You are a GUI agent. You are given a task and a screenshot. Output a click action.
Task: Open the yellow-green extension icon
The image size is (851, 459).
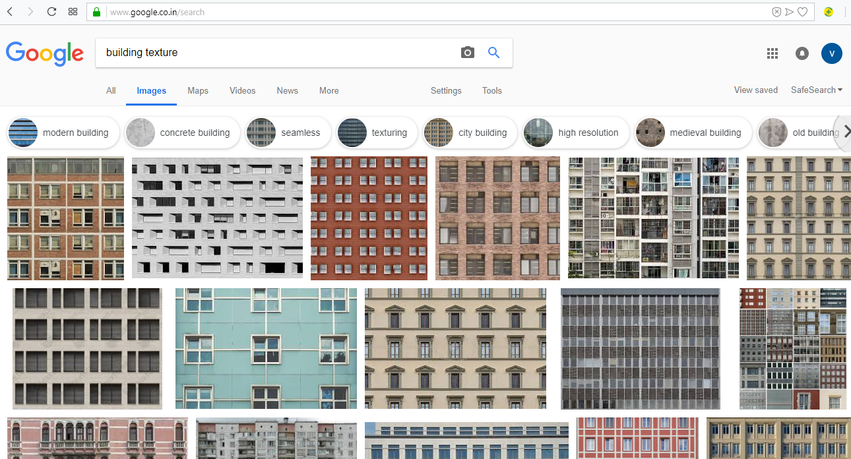pos(829,12)
